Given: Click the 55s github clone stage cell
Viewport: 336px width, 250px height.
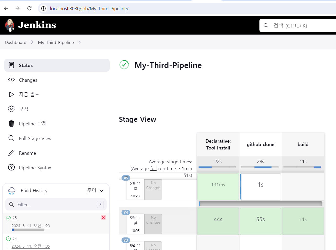Looking at the screenshot, I should (260, 219).
